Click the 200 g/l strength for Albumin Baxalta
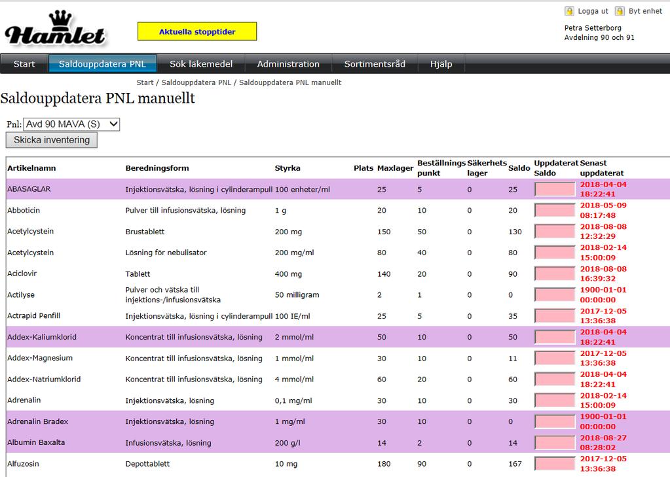 (x=288, y=443)
